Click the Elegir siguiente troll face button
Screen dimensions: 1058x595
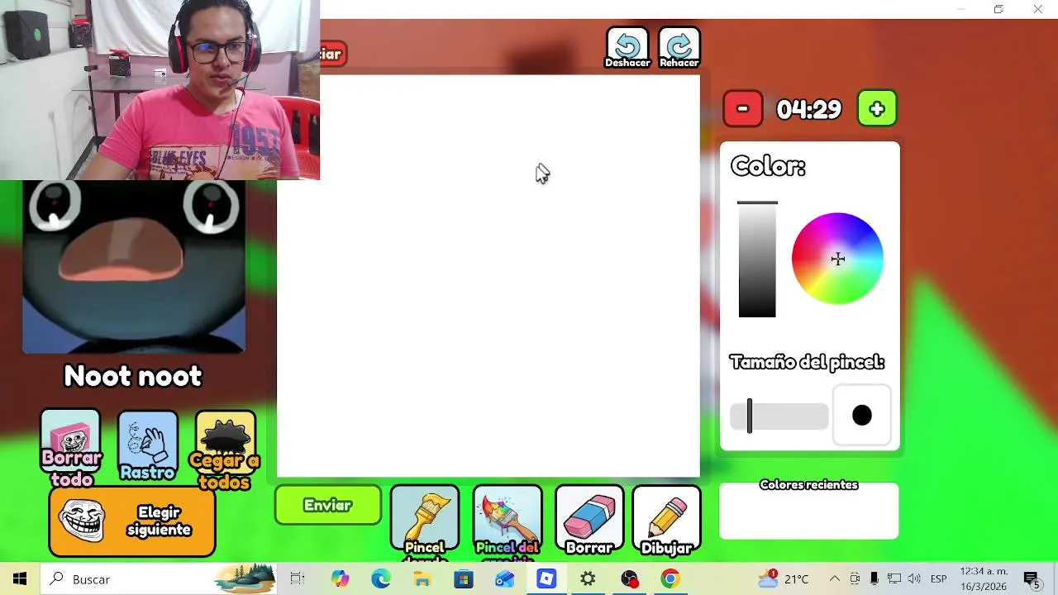click(x=132, y=521)
